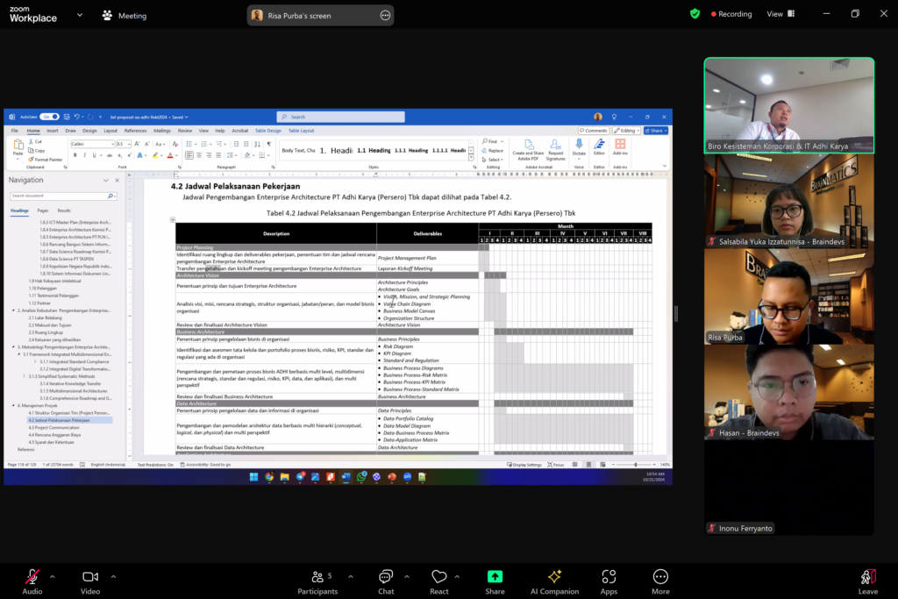Expand audio options chevron next to Audio

[52, 576]
